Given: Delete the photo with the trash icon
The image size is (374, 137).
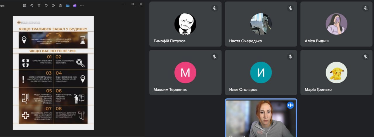Looking at the screenshot, I should [39, 6].
